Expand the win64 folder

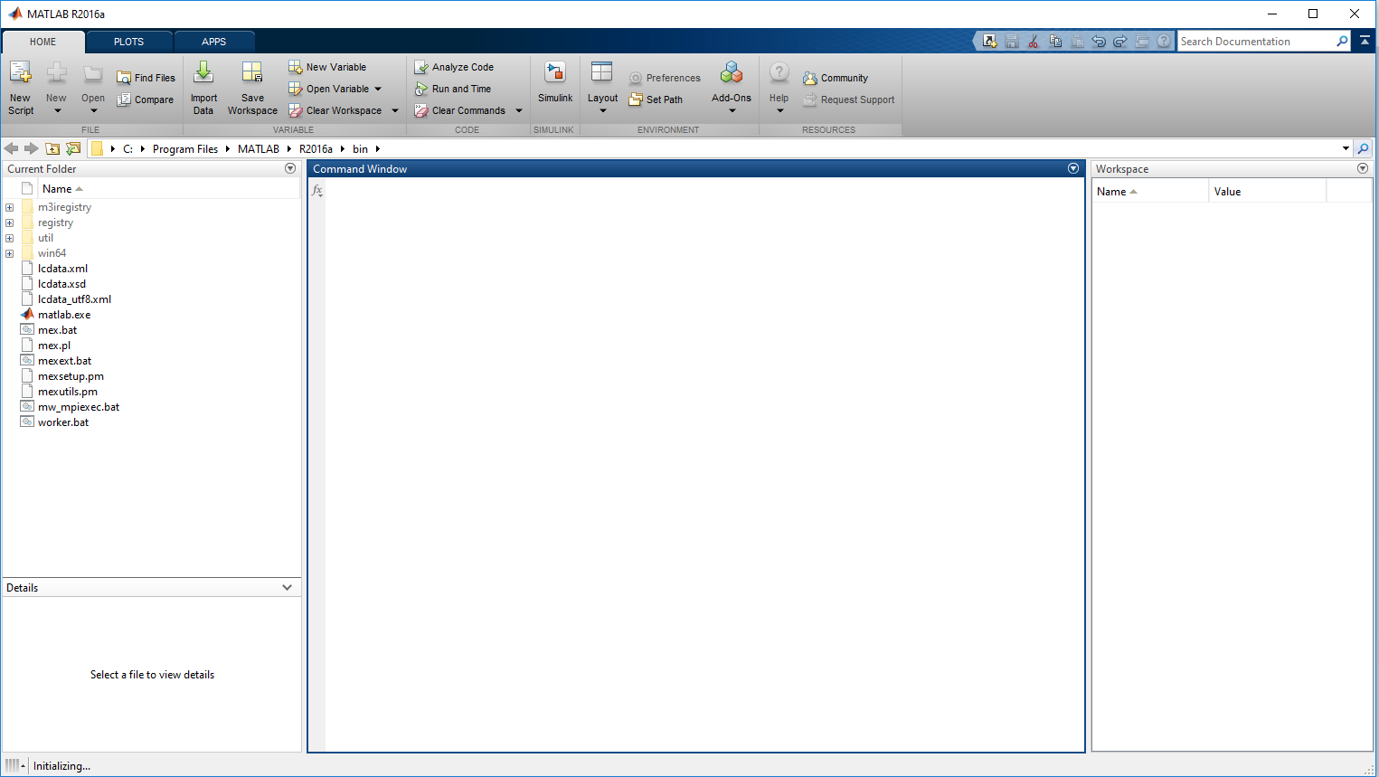[9, 253]
